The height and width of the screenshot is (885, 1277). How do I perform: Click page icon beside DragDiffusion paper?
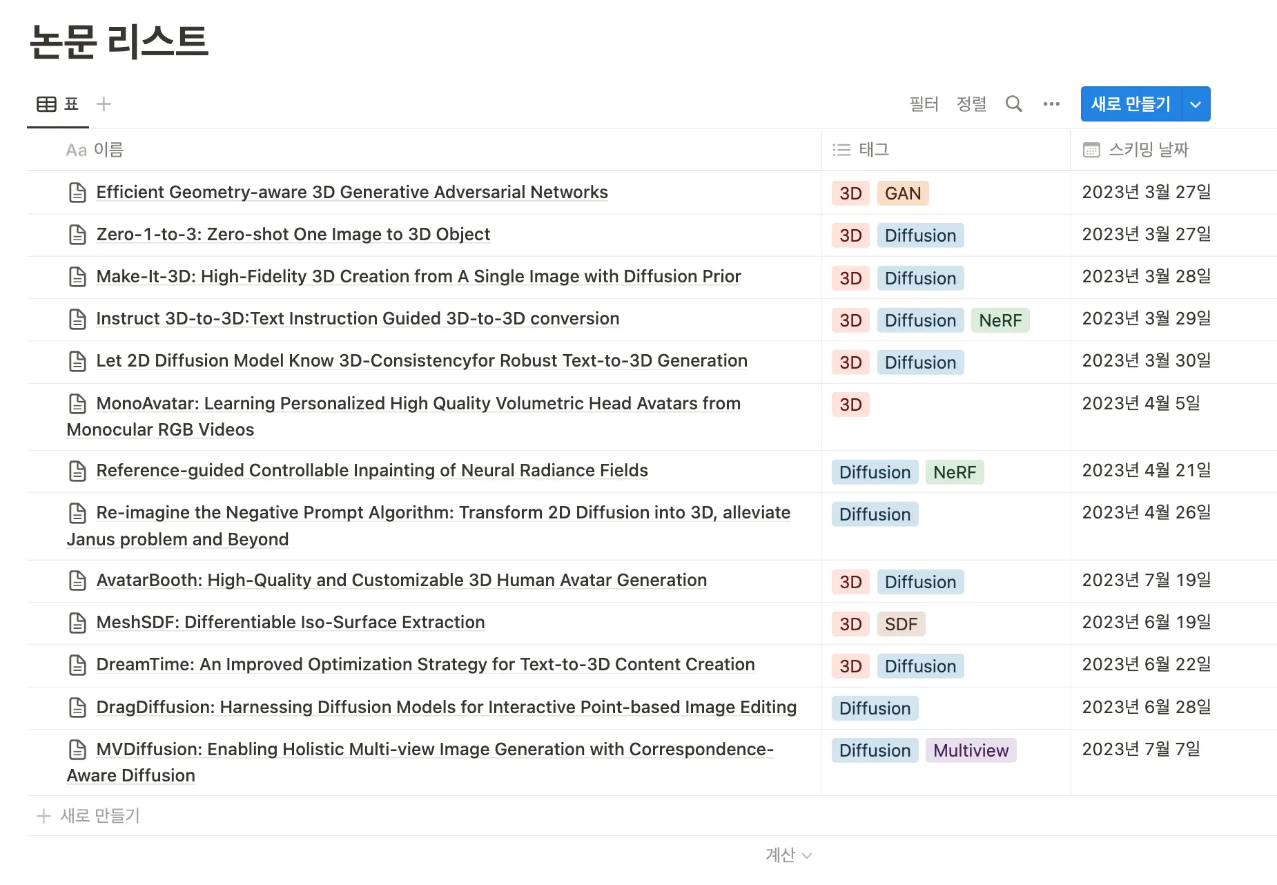pos(78,708)
